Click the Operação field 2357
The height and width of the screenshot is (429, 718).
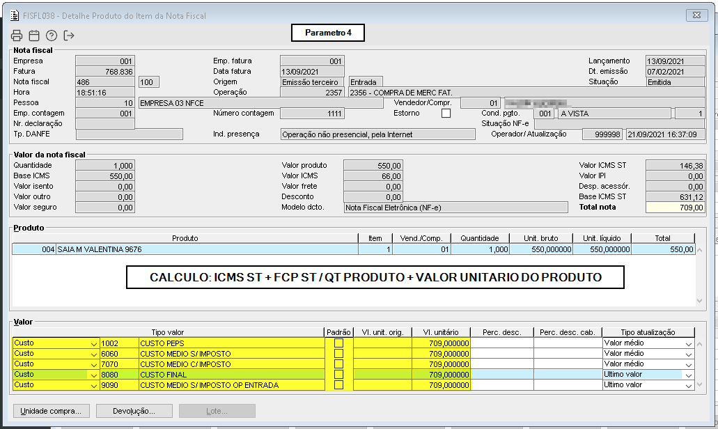(312, 93)
